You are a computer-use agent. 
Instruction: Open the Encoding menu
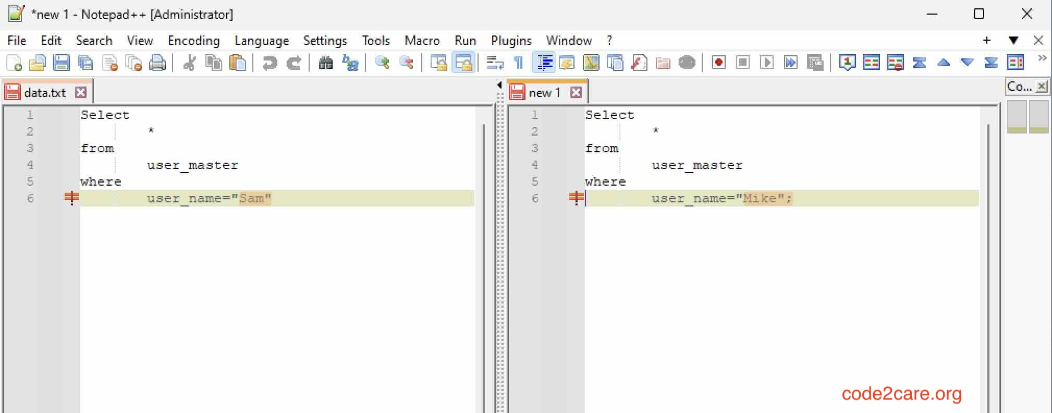pos(193,40)
